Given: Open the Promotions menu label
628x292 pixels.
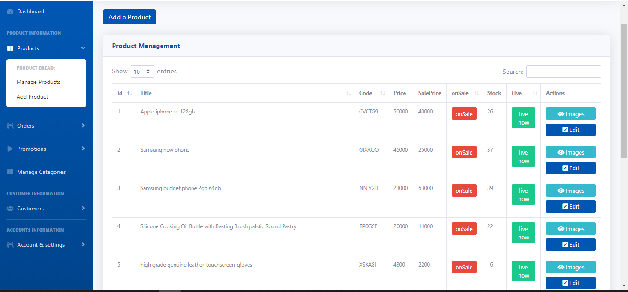Looking at the screenshot, I should pyautogui.click(x=32, y=149).
